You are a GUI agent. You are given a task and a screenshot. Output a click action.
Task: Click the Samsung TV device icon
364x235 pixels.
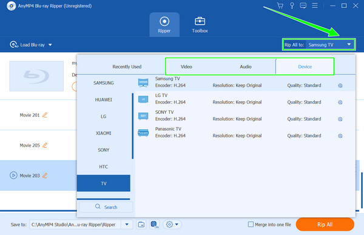(x=143, y=82)
